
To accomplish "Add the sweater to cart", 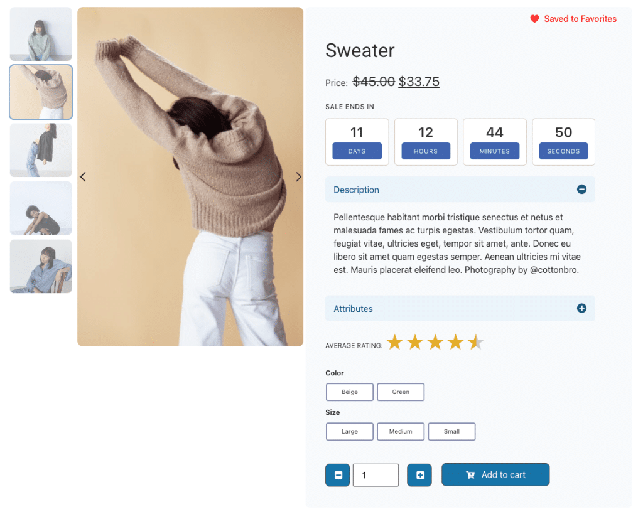I will click(495, 474).
